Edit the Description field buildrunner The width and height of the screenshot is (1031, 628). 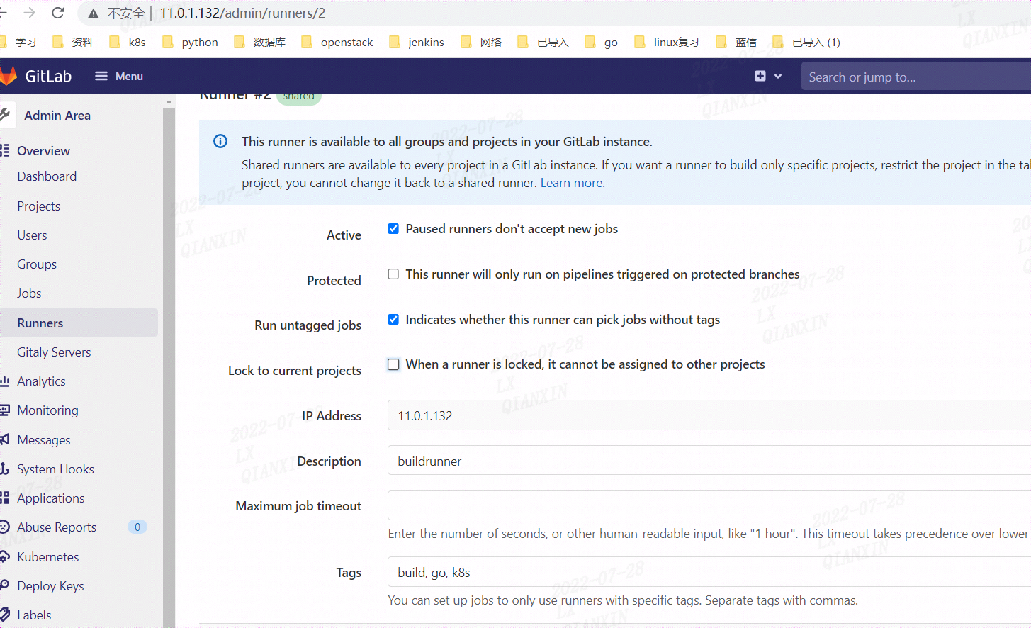click(x=709, y=461)
